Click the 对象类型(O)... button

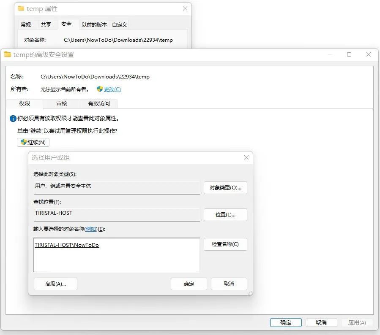pyautogui.click(x=225, y=188)
